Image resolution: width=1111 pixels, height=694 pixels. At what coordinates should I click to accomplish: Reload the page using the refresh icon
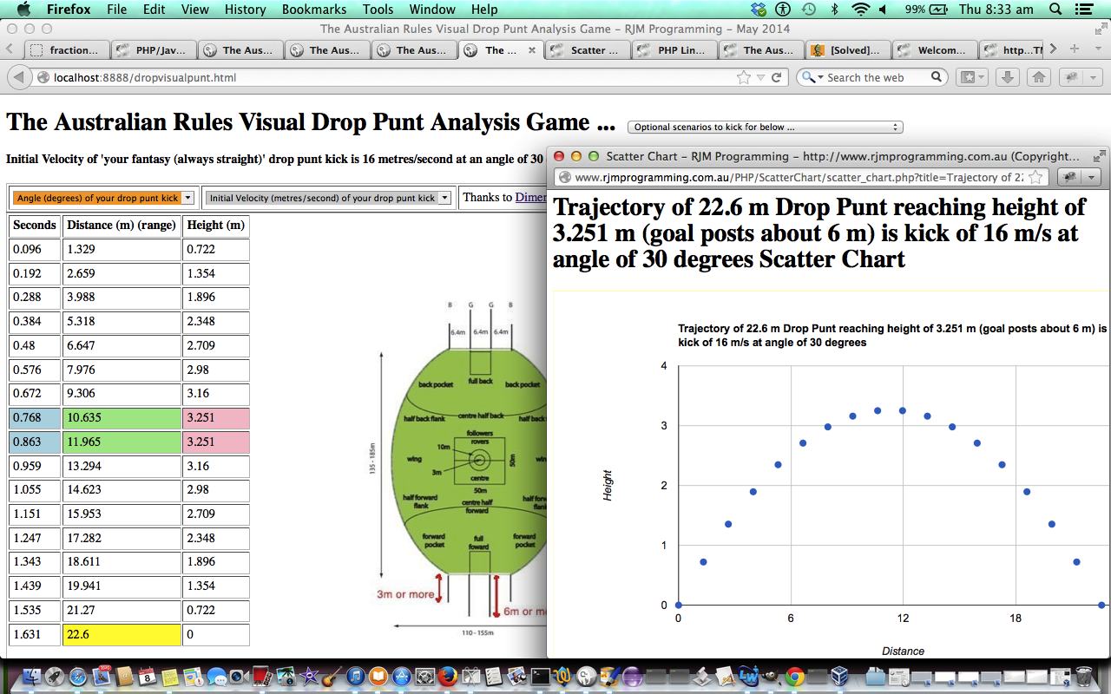coord(777,77)
